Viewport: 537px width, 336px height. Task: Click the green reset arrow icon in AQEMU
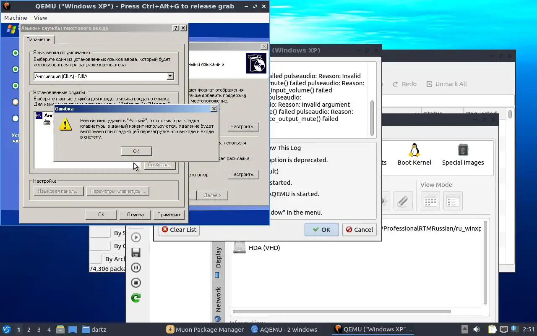pyautogui.click(x=136, y=298)
